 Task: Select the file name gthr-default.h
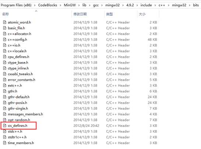[19, 97]
